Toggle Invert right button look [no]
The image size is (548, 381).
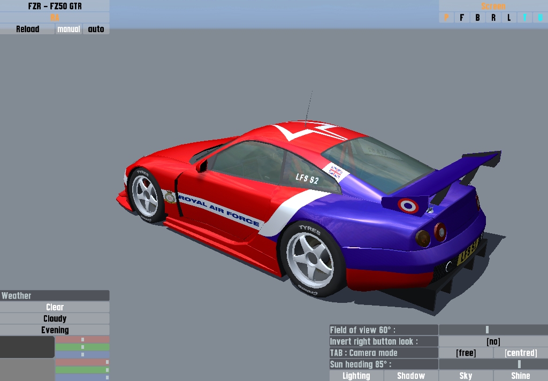(493, 341)
